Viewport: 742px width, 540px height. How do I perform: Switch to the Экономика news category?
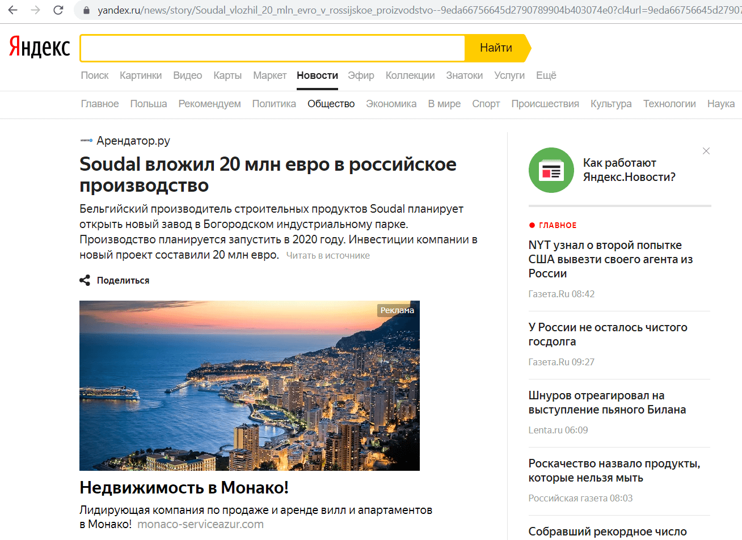tap(391, 104)
